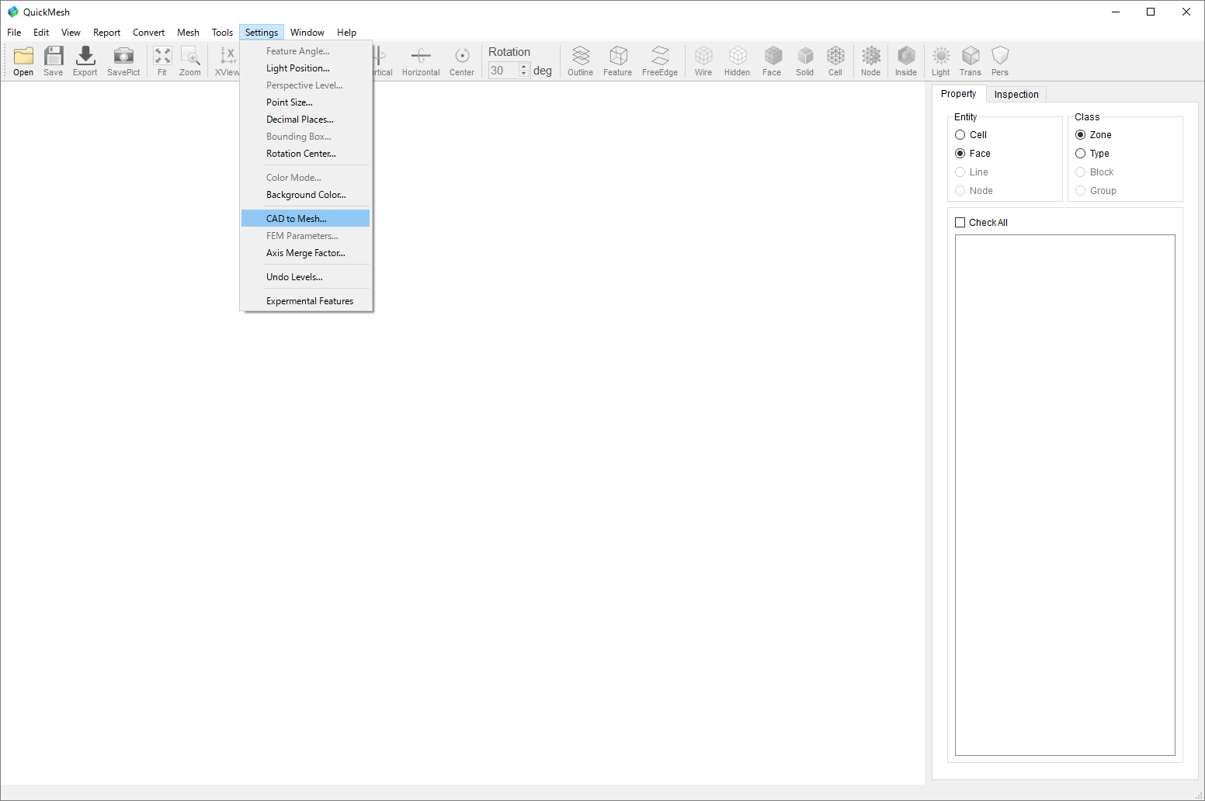Open the Help menu

pos(346,33)
